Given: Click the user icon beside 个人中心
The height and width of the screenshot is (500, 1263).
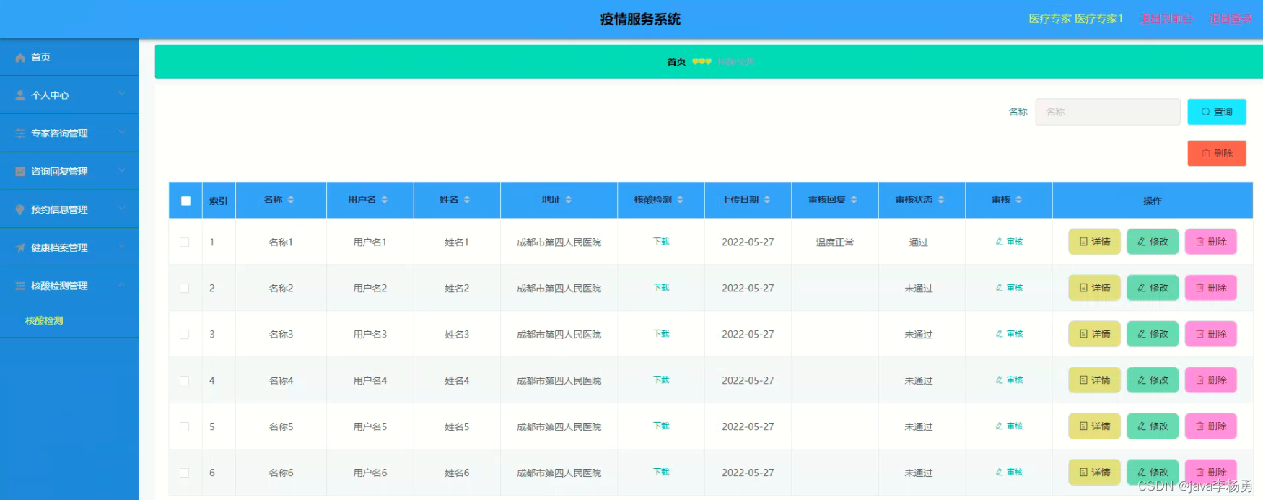Looking at the screenshot, I should tap(20, 95).
